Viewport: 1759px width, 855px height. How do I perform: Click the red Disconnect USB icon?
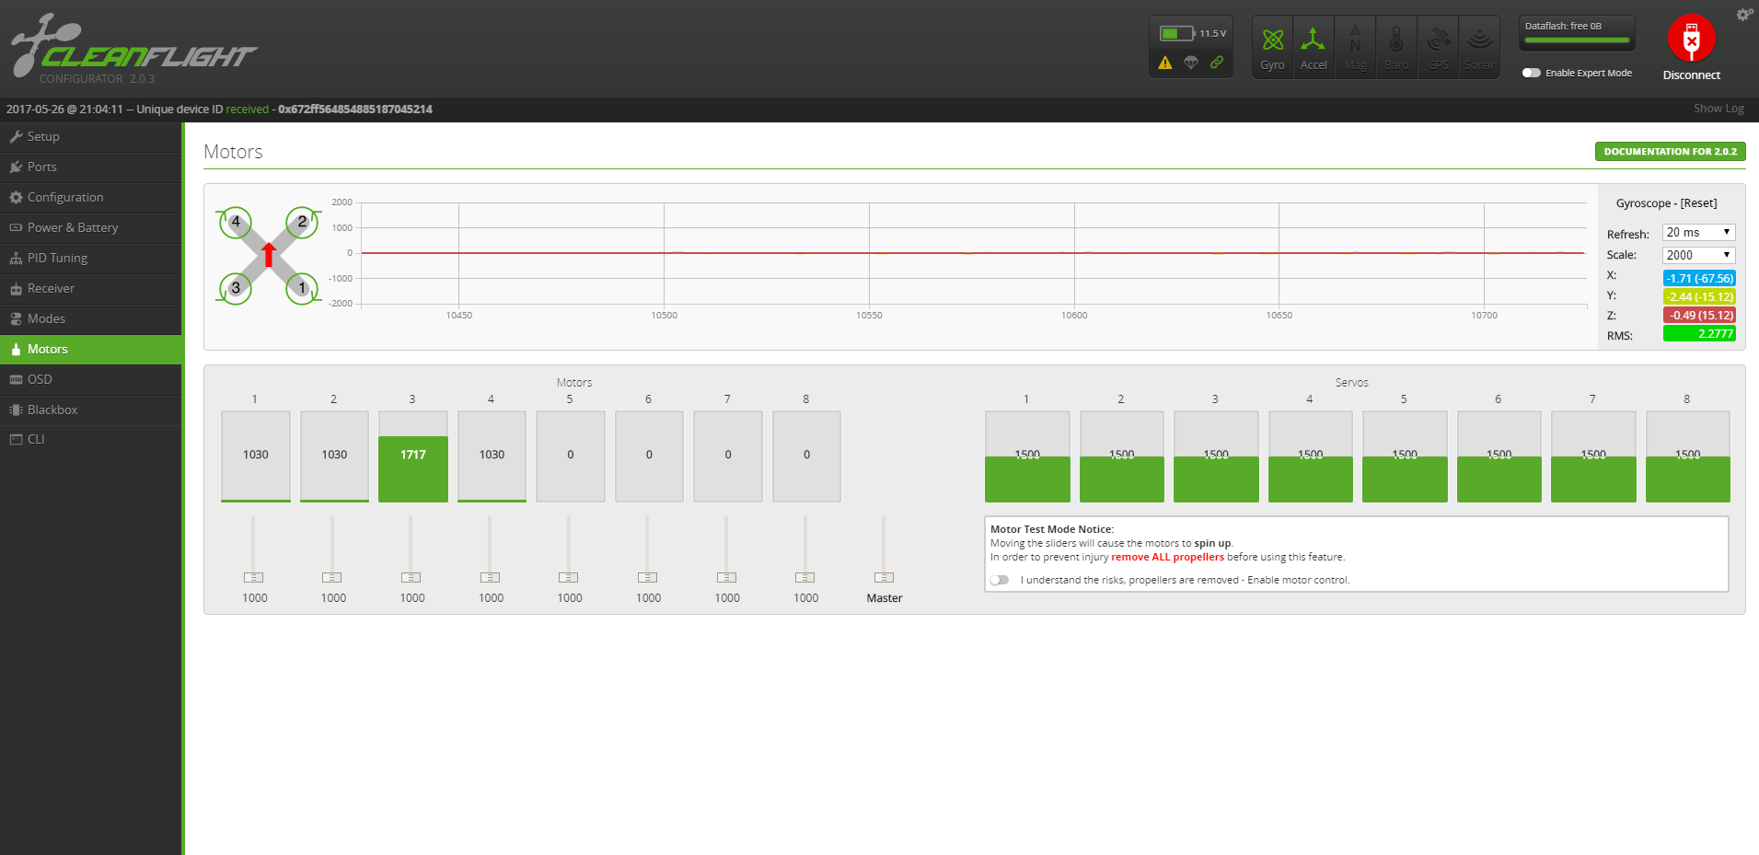[x=1691, y=39]
